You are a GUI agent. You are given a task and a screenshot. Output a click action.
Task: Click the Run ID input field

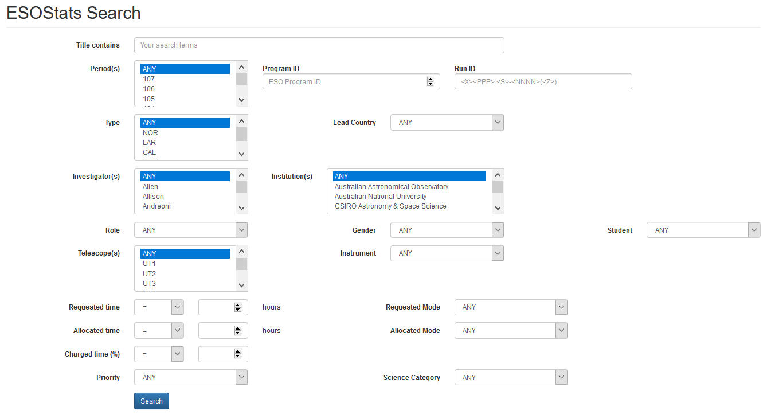tap(543, 81)
